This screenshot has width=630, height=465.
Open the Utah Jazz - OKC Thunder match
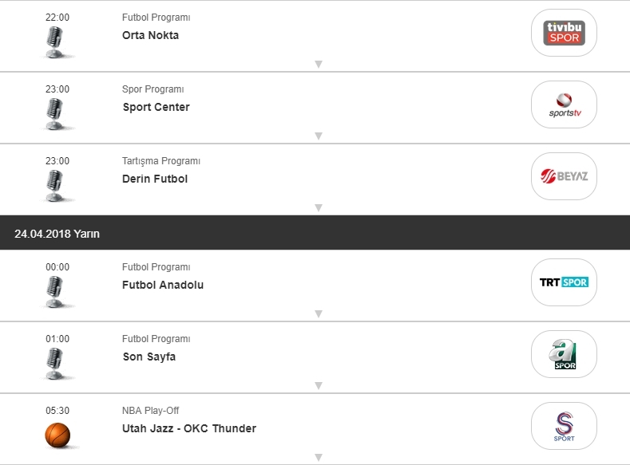click(189, 428)
